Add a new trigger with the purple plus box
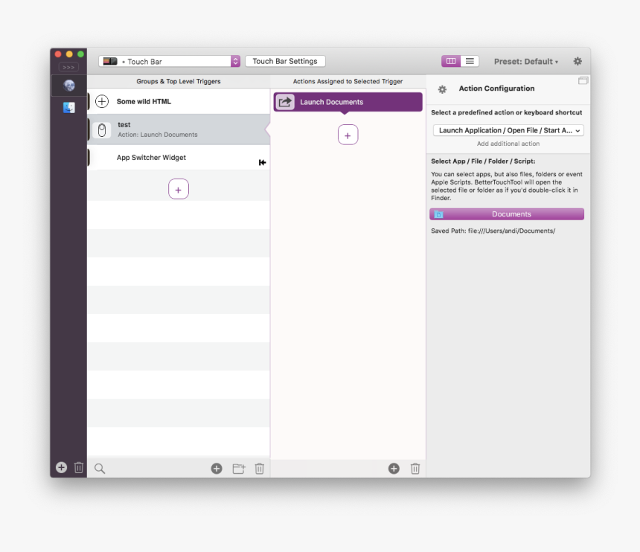 click(179, 189)
